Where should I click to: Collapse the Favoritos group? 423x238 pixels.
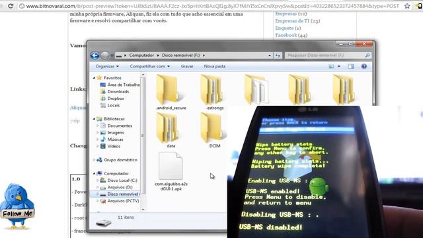pyautogui.click(x=94, y=78)
